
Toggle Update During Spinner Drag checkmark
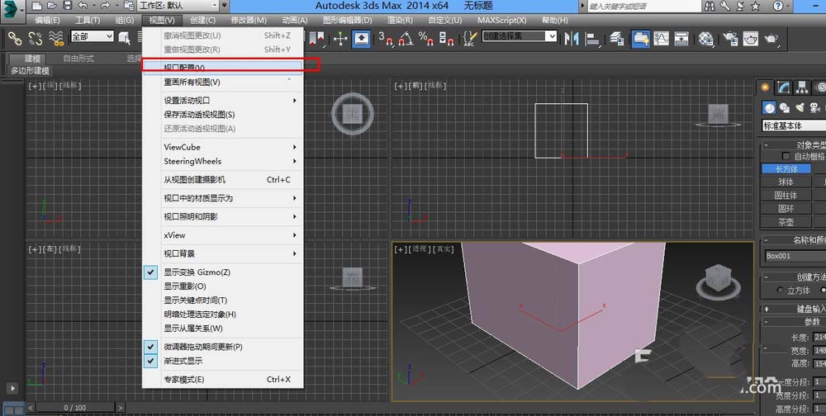coord(150,347)
